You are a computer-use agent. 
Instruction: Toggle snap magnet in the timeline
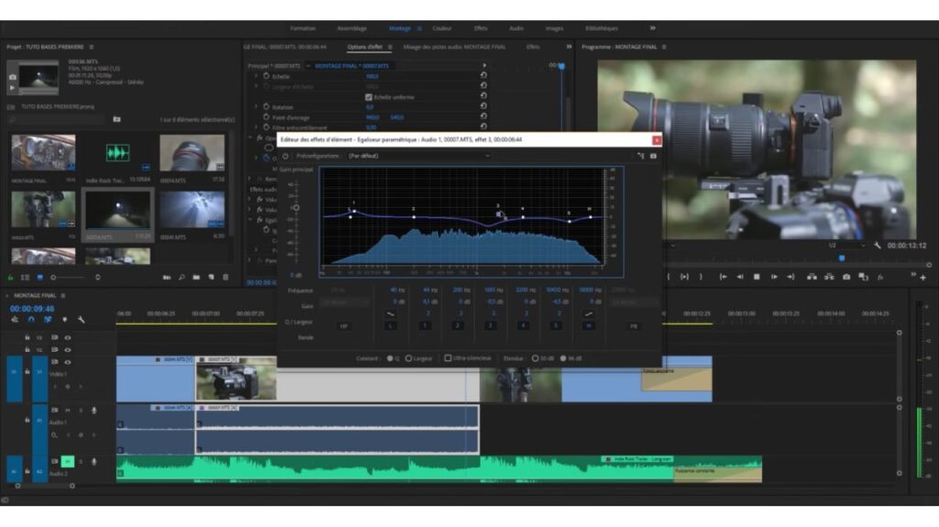point(31,320)
